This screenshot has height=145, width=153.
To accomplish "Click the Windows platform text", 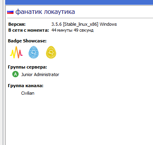I will tap(108, 24).
